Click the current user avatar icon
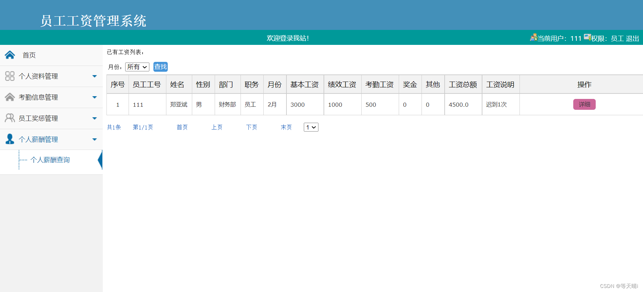The width and height of the screenshot is (643, 292). 533,37
